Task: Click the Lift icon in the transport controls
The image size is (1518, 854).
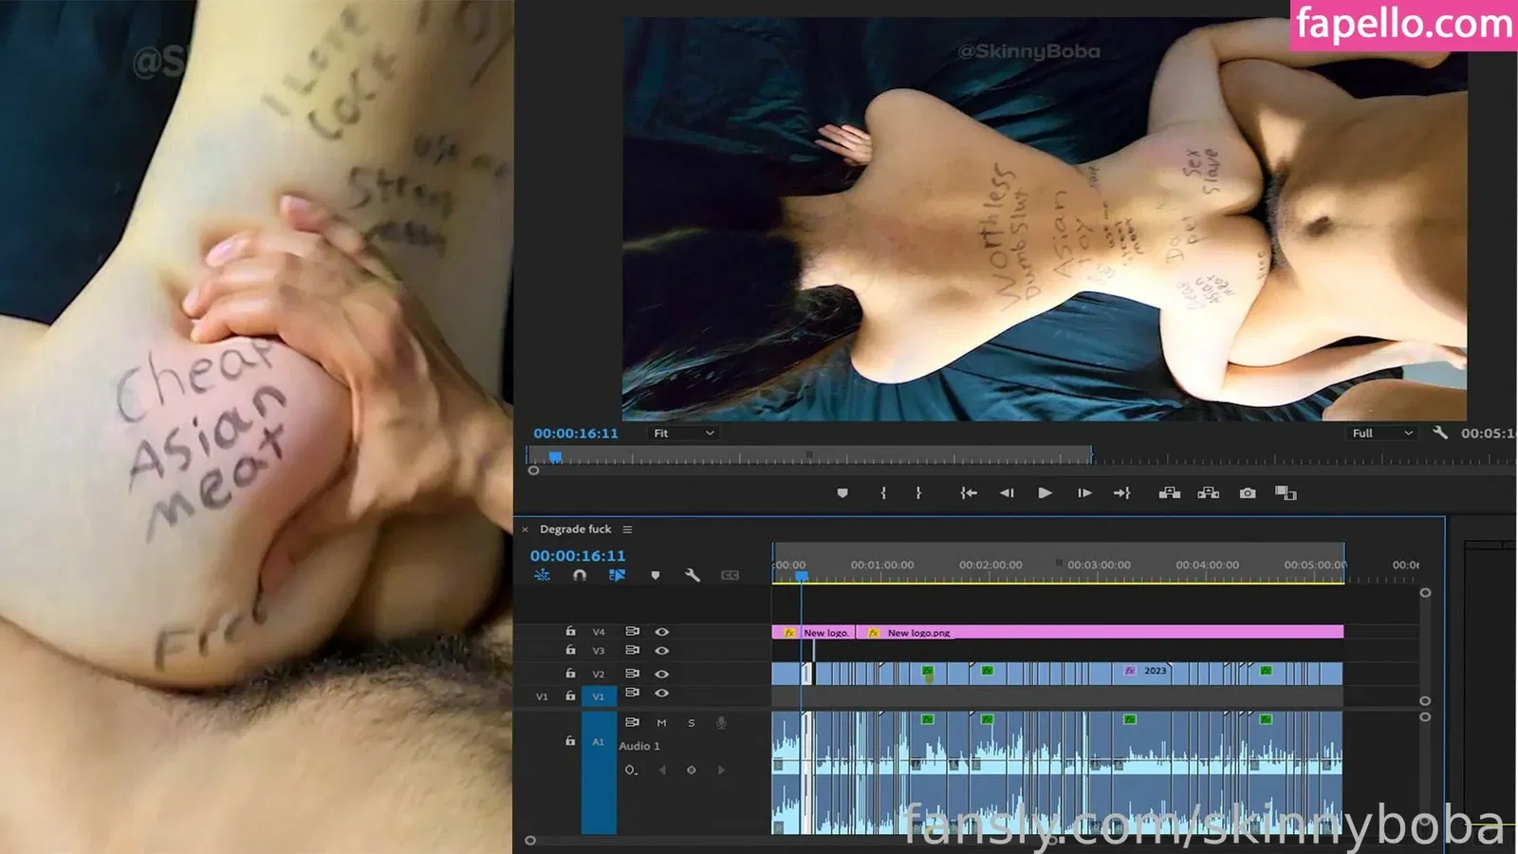Action: point(1170,493)
